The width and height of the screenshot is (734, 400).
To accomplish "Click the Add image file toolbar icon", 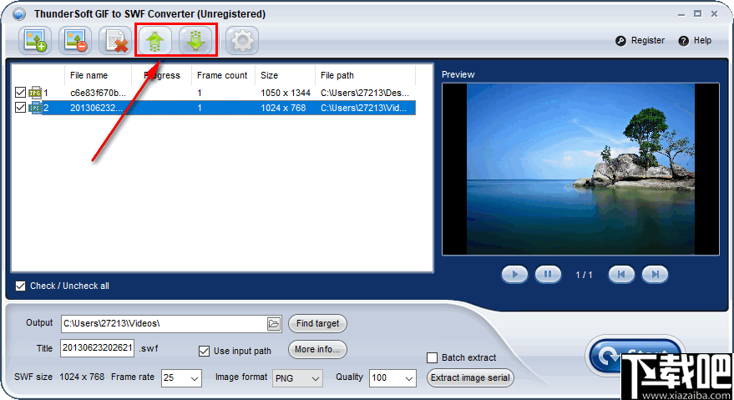I will pos(35,41).
